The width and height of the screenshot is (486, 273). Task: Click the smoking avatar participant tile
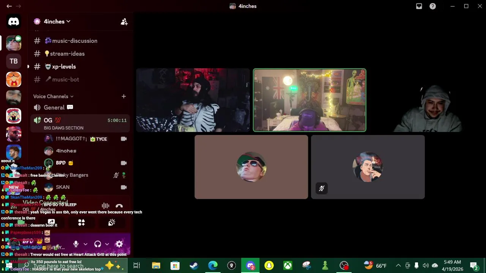[x=368, y=167]
